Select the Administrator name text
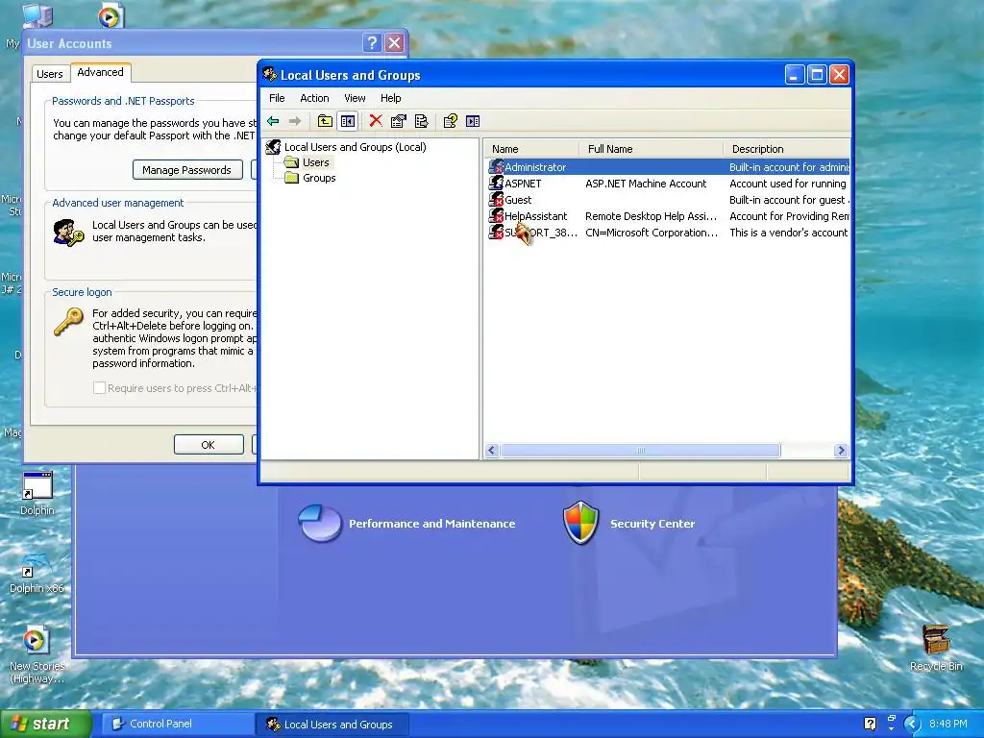Viewport: 984px width, 738px height. (534, 167)
